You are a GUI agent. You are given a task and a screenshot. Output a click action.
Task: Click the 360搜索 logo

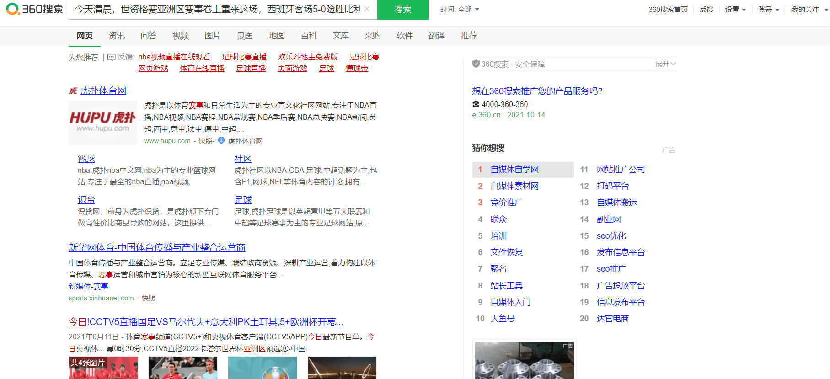click(34, 9)
